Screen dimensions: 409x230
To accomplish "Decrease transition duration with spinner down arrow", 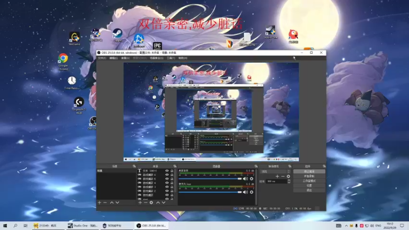I will tap(289, 182).
